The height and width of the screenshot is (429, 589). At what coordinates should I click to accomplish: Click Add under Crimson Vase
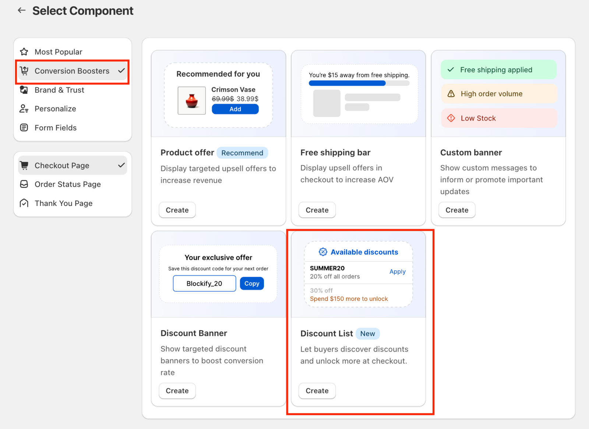235,109
